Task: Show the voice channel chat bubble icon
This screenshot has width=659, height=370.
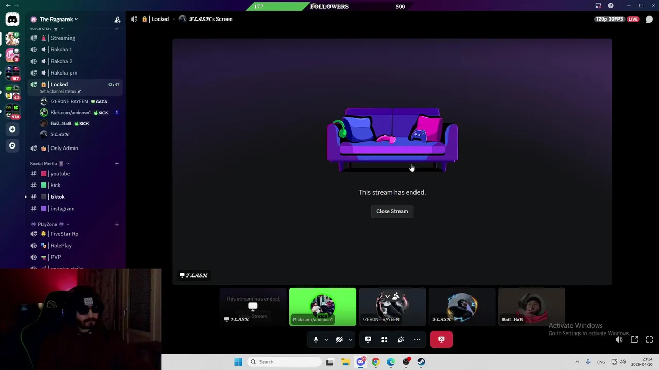Action: coord(649,20)
